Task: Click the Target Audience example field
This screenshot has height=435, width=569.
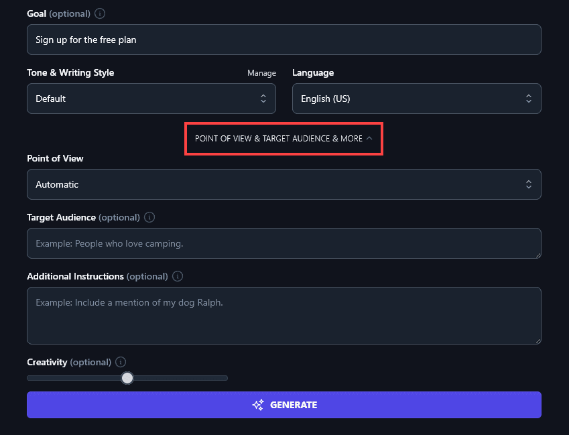Action: pos(283,243)
